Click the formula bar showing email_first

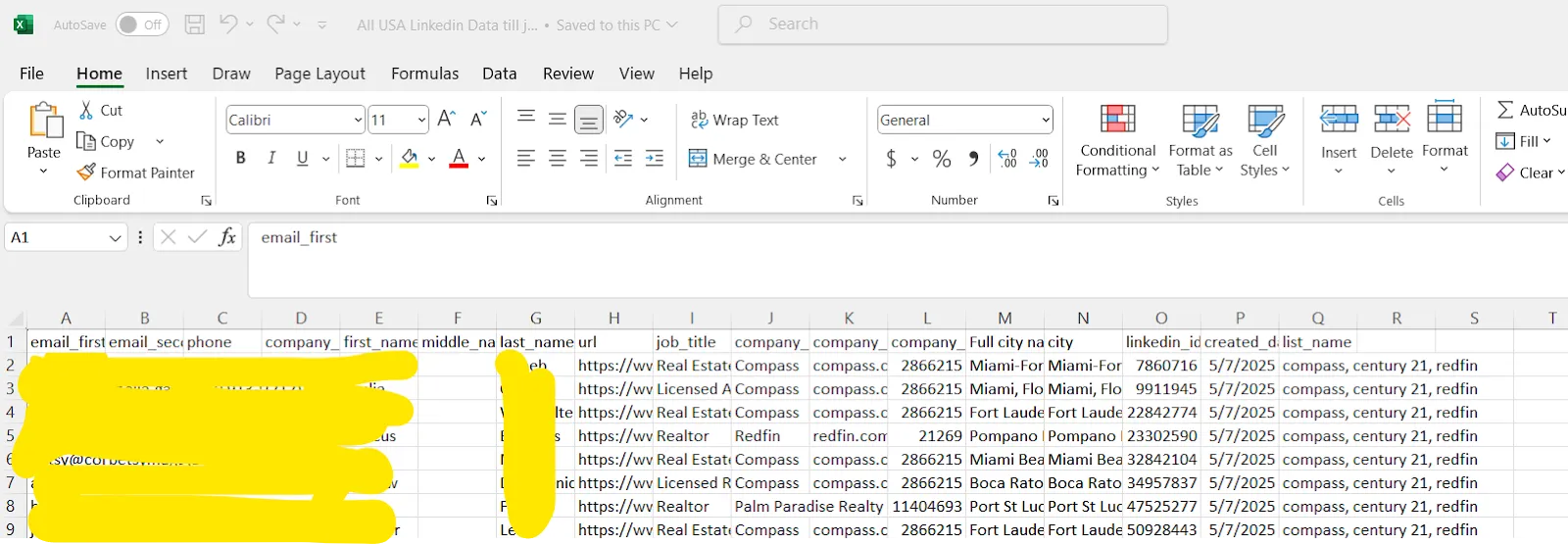(906, 259)
